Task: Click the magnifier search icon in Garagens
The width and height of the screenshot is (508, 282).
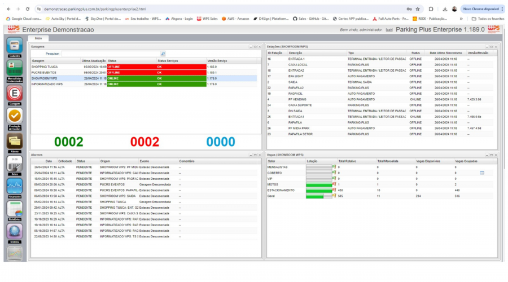Action: [163, 54]
